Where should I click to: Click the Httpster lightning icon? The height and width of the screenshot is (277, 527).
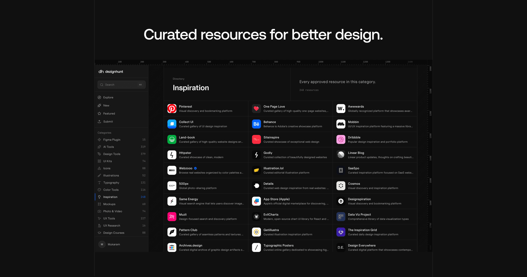coord(172,155)
